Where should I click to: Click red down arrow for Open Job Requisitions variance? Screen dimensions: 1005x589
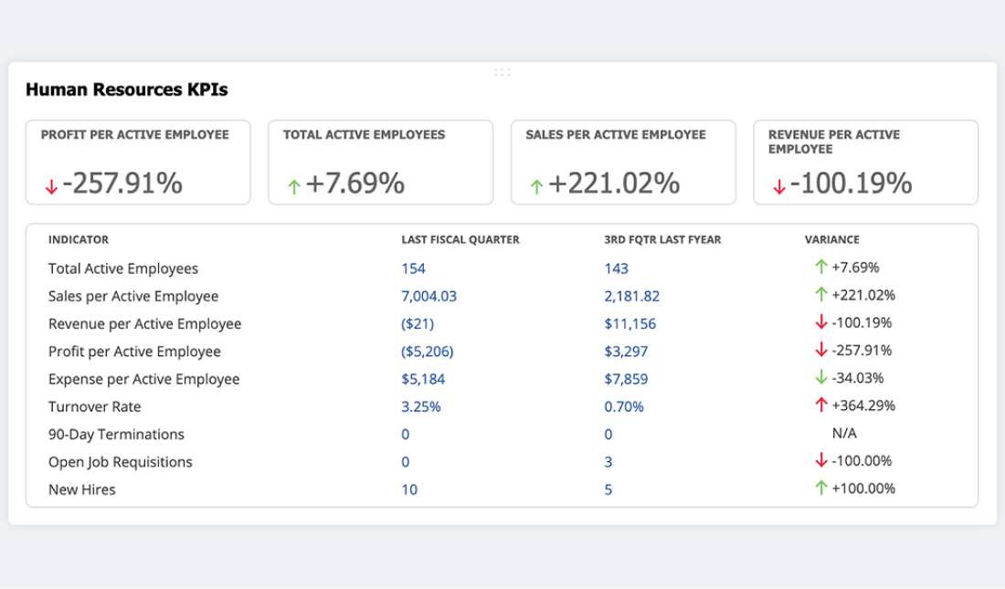(820, 461)
